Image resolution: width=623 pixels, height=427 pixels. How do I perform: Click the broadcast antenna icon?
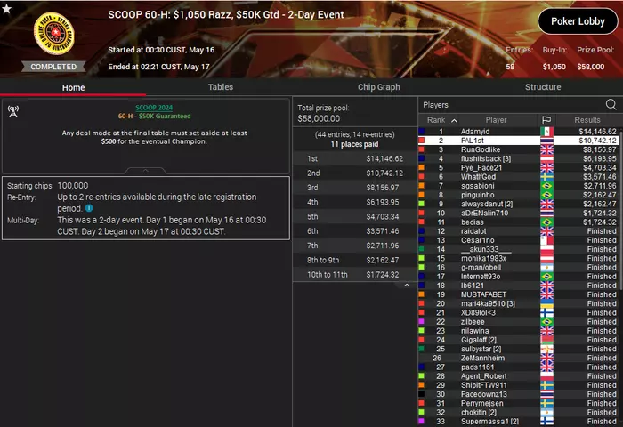click(13, 111)
